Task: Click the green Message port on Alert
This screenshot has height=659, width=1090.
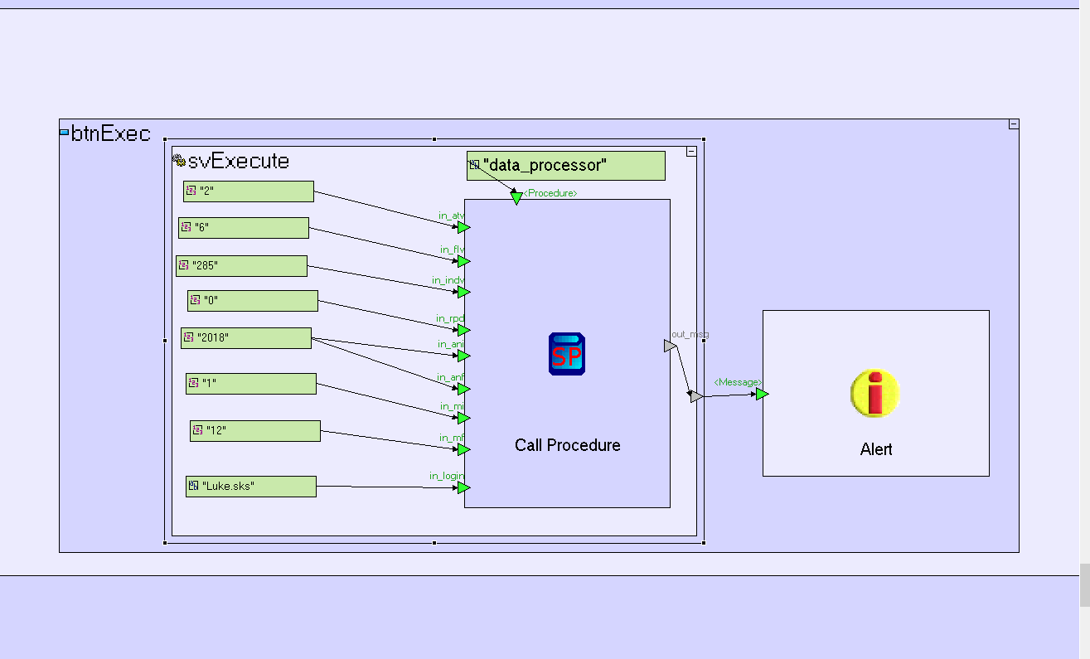Action: [761, 394]
